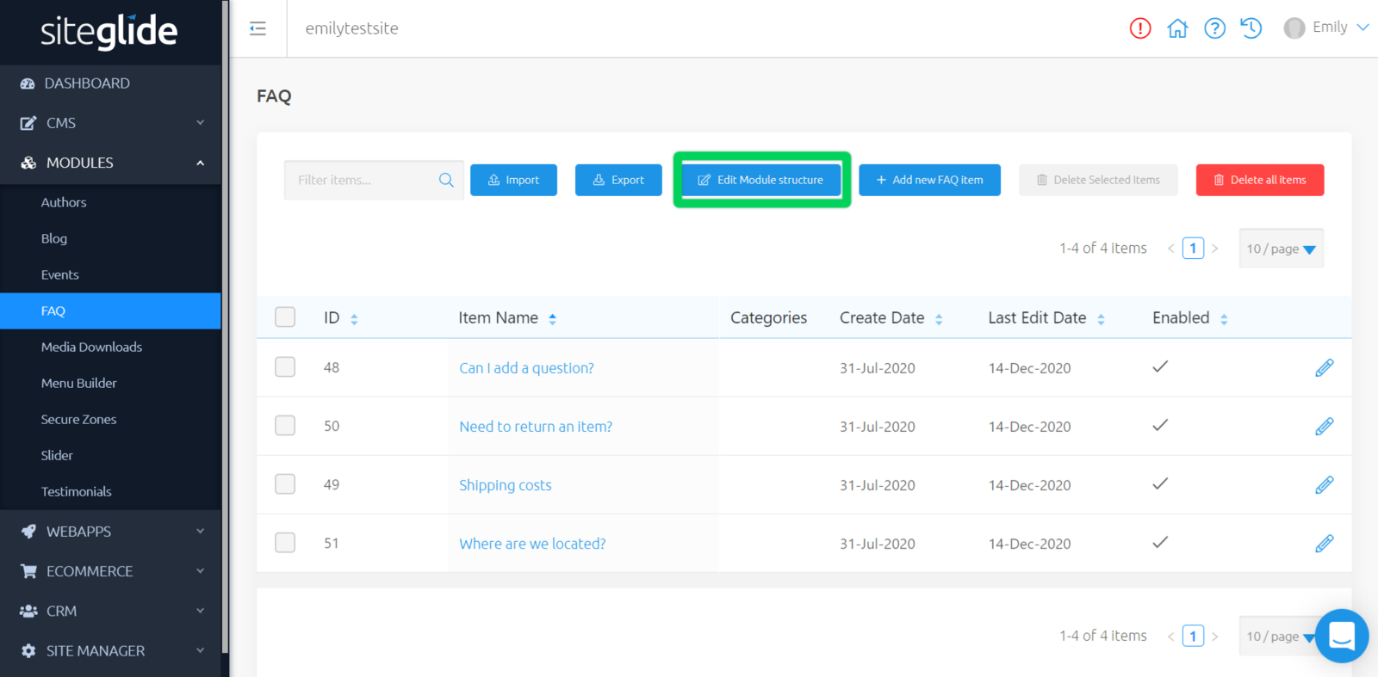Click into the Filter items search field
1378x677 pixels.
[362, 180]
